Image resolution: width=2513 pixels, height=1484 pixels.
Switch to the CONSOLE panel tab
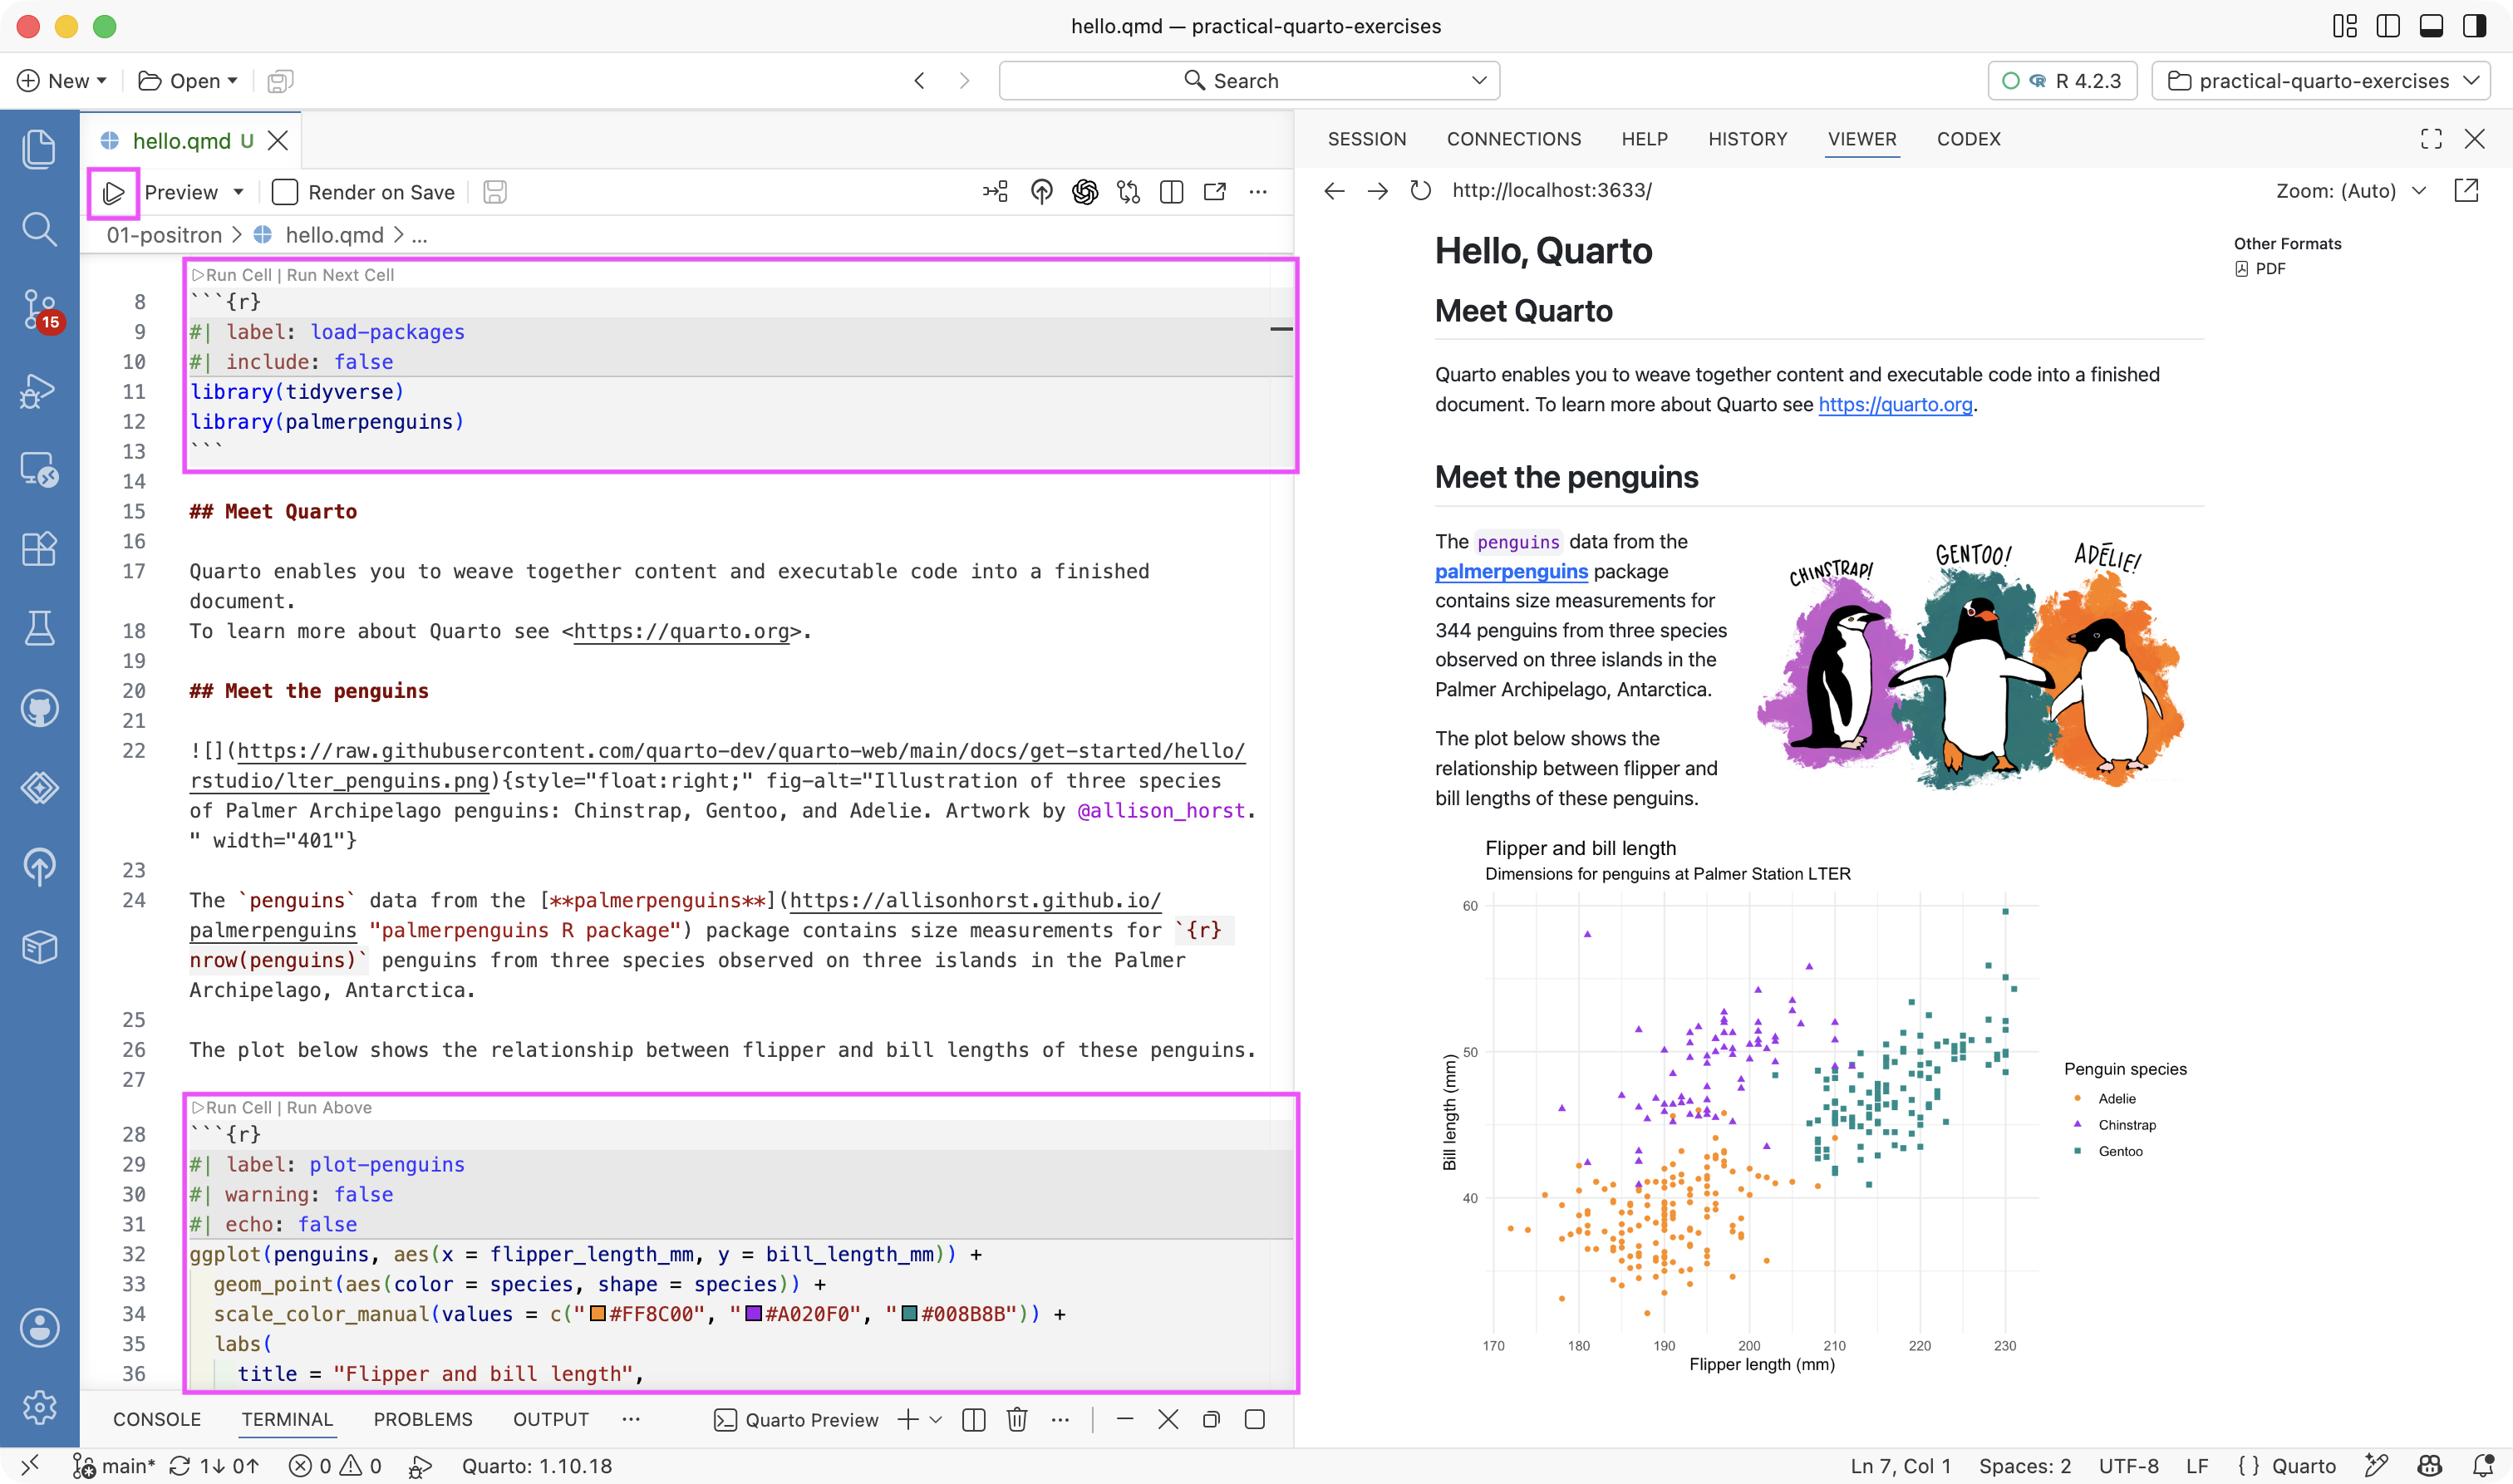(157, 1419)
